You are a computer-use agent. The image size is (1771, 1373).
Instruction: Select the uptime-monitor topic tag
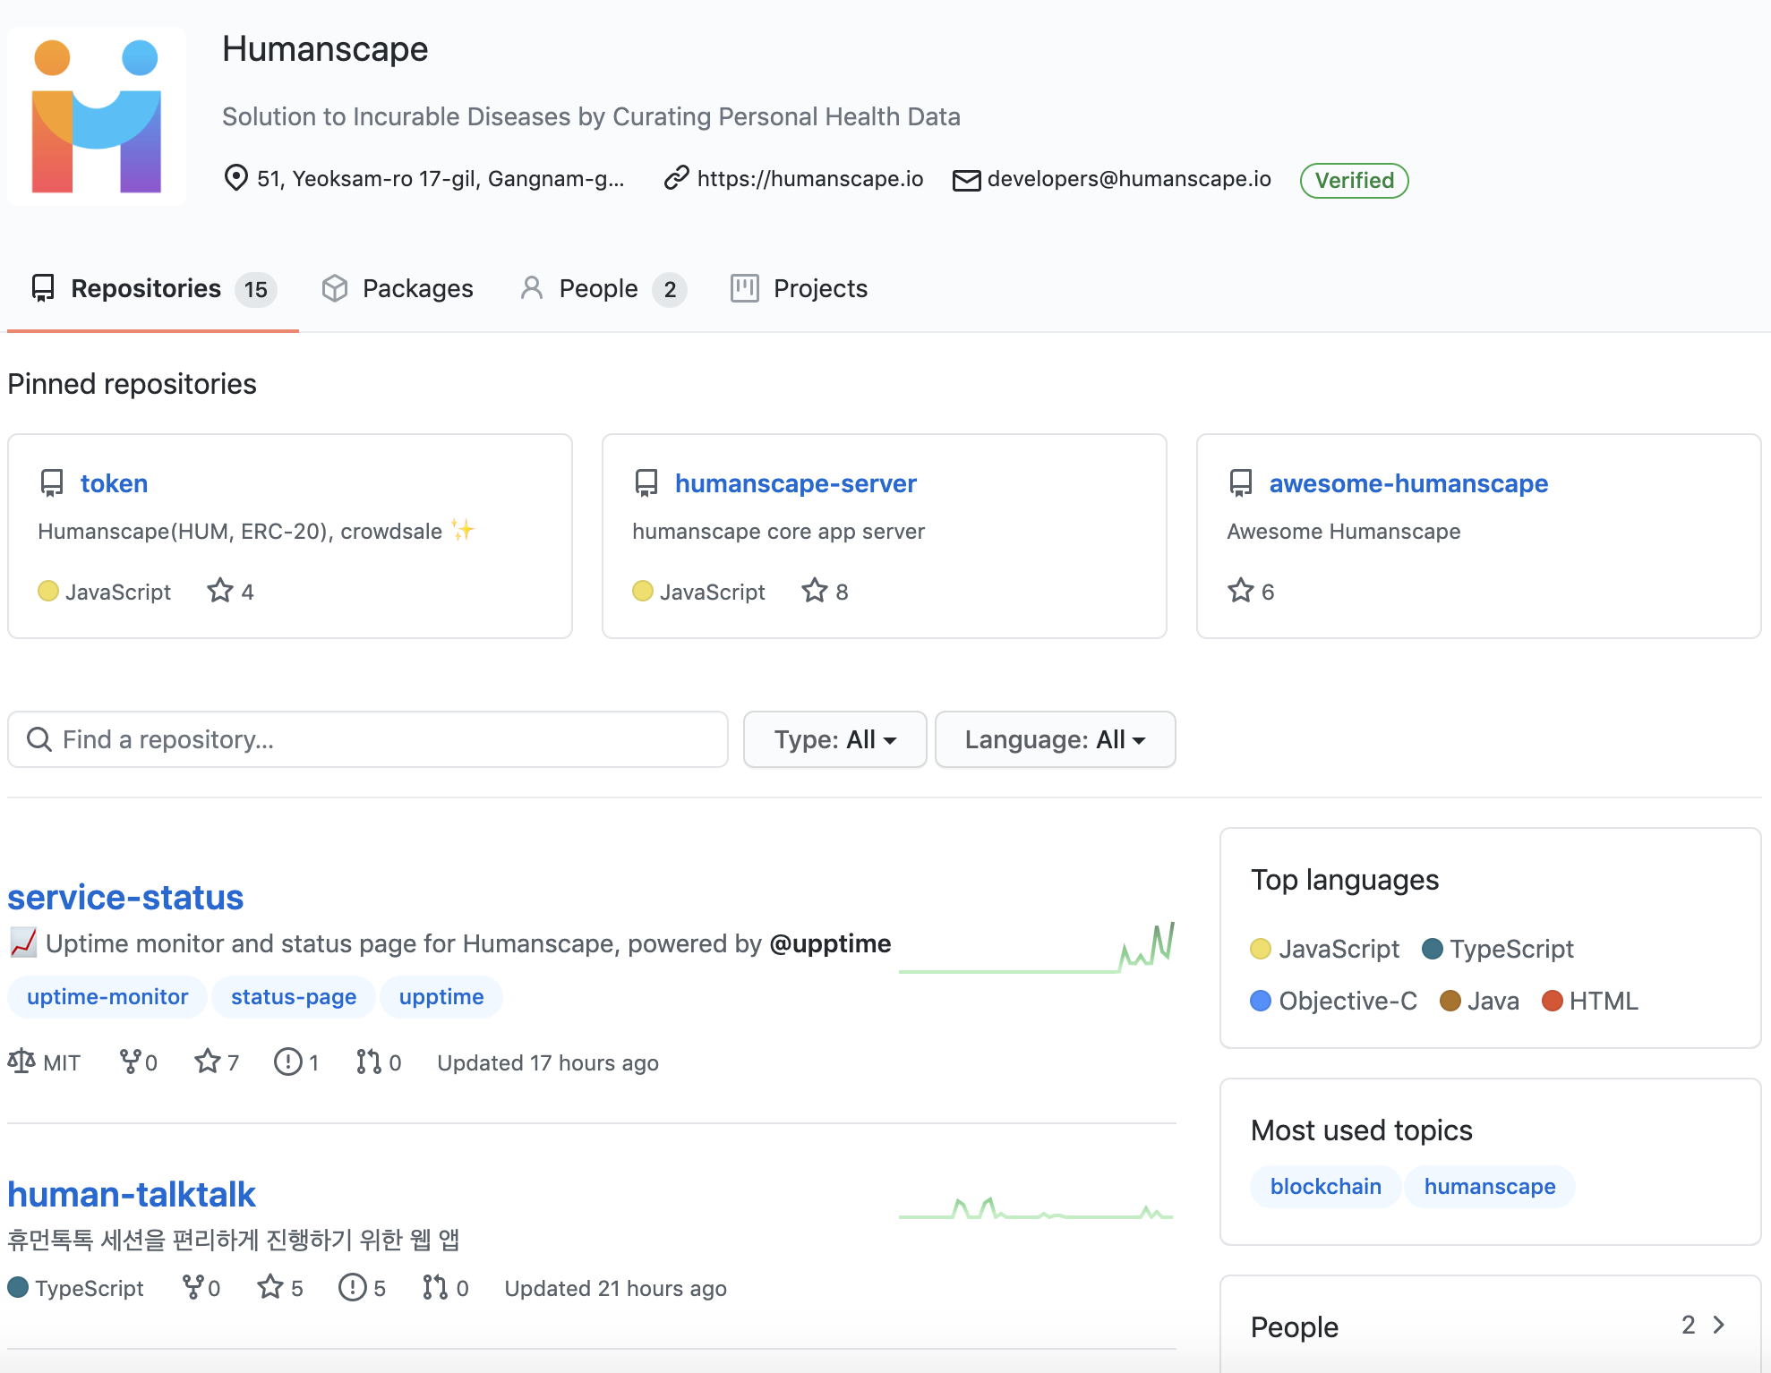point(107,997)
